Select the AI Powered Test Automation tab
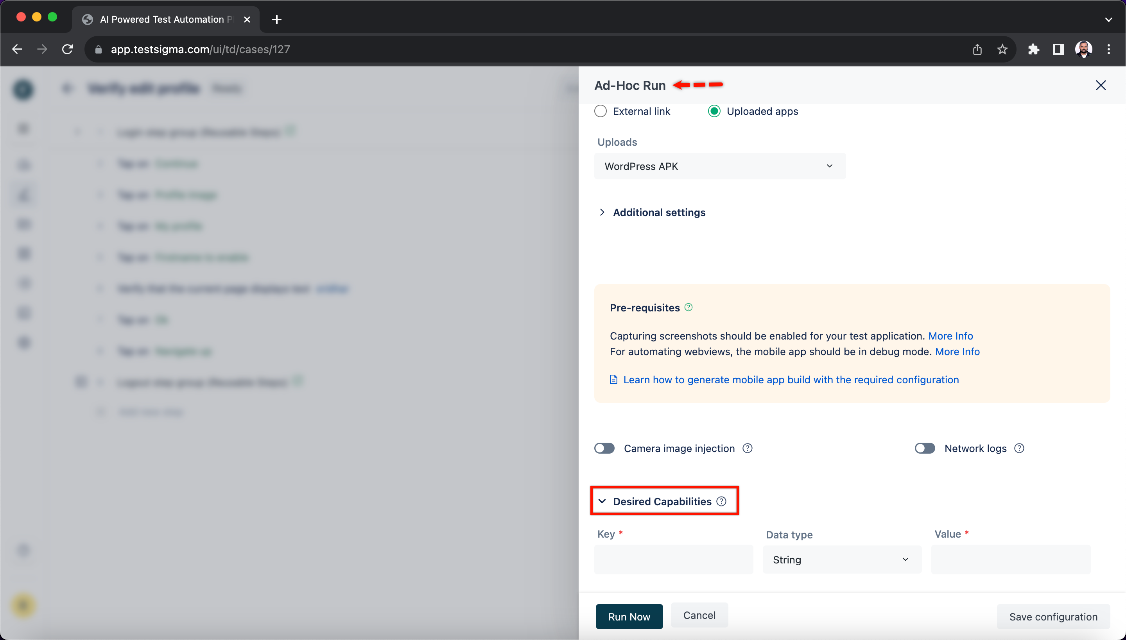Image resolution: width=1126 pixels, height=640 pixels. click(x=165, y=20)
